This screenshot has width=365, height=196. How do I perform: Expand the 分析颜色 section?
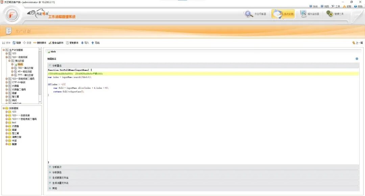click(x=50, y=172)
